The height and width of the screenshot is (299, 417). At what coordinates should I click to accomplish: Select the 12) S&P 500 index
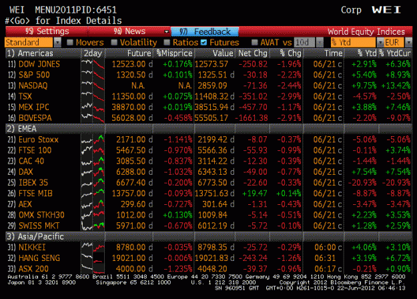29,75
